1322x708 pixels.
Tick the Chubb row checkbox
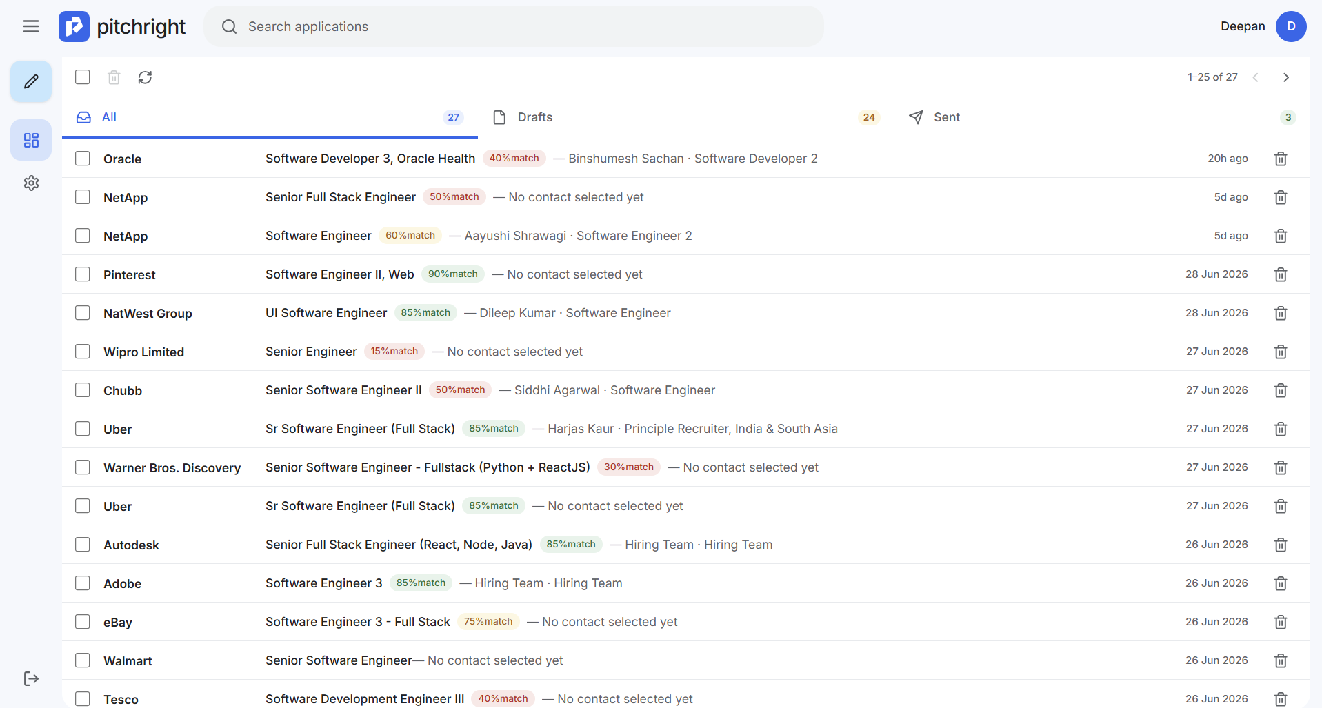click(x=83, y=390)
